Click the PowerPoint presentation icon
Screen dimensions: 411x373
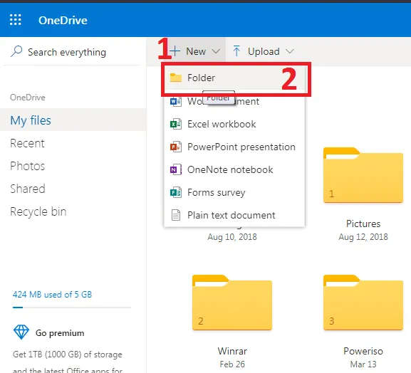coord(176,147)
